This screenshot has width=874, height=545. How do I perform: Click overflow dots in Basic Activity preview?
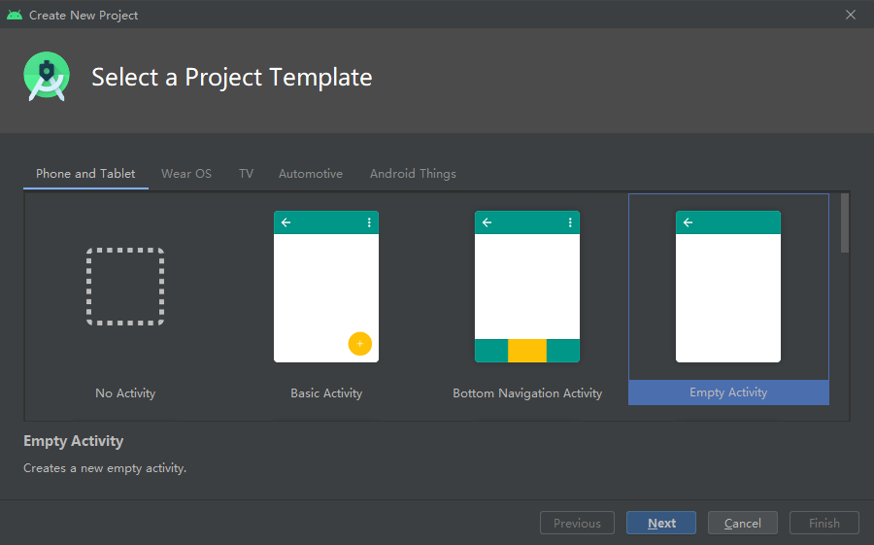pos(369,222)
